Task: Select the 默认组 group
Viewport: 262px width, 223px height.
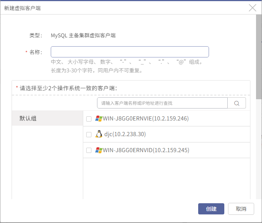Action: 47,118
